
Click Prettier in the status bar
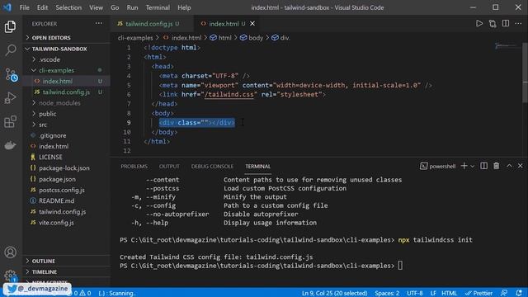478,293
